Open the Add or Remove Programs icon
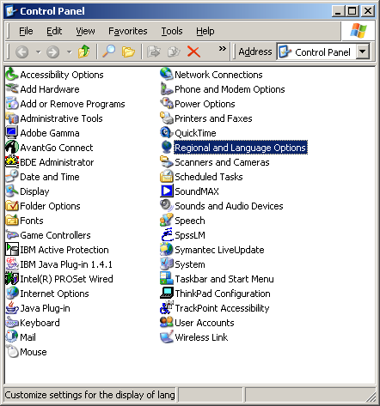 coord(12,104)
